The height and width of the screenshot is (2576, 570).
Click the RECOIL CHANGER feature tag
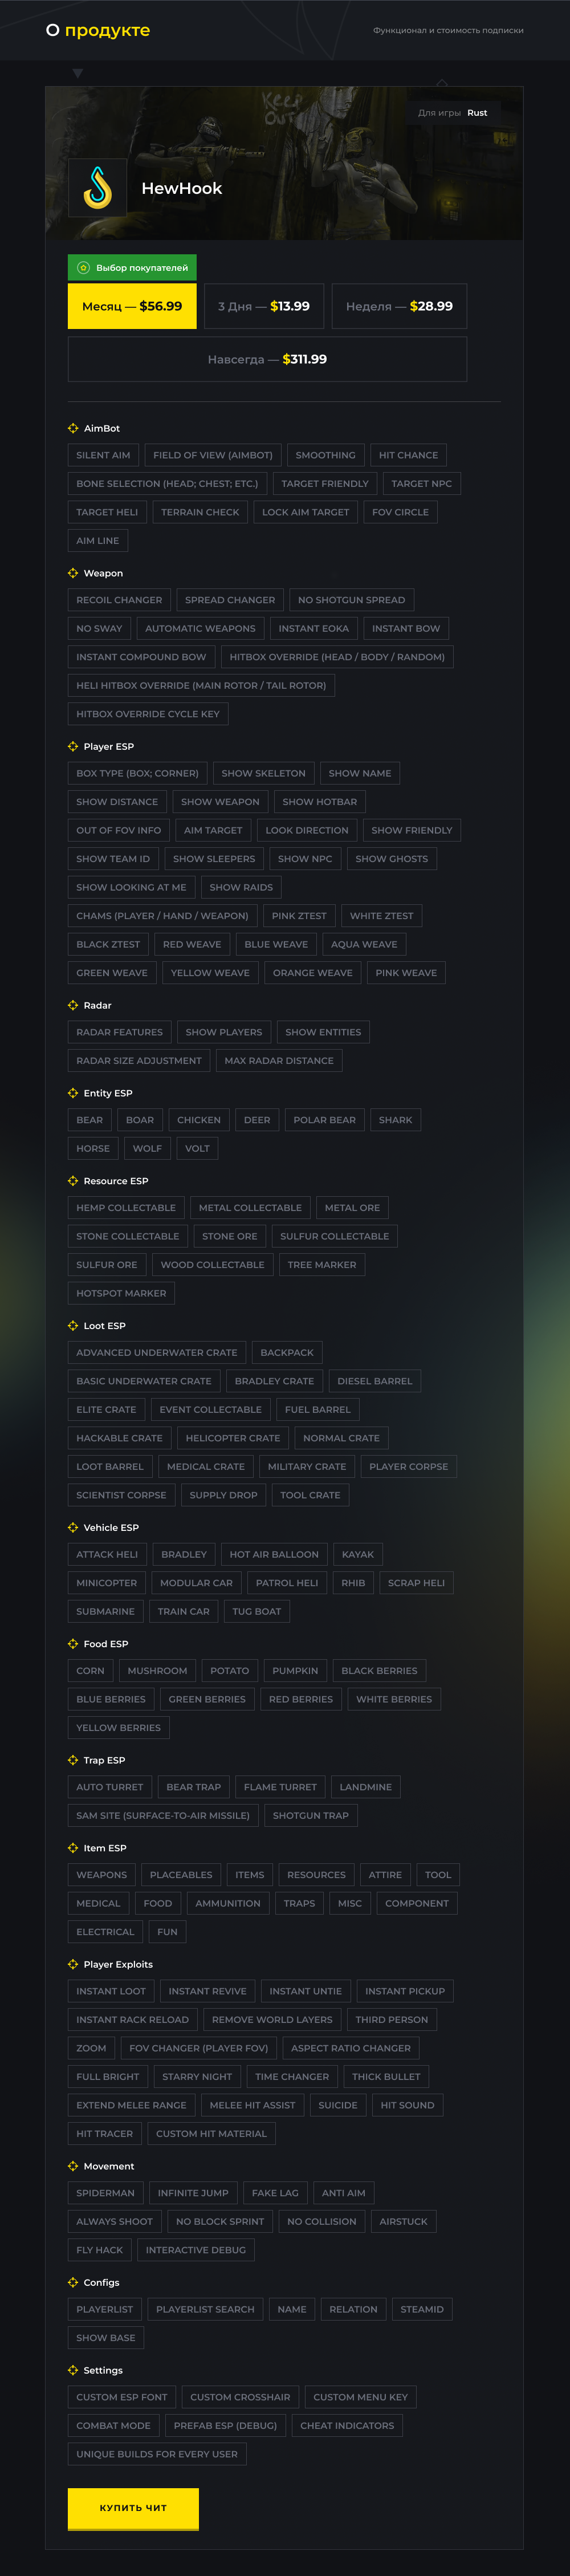coord(119,600)
